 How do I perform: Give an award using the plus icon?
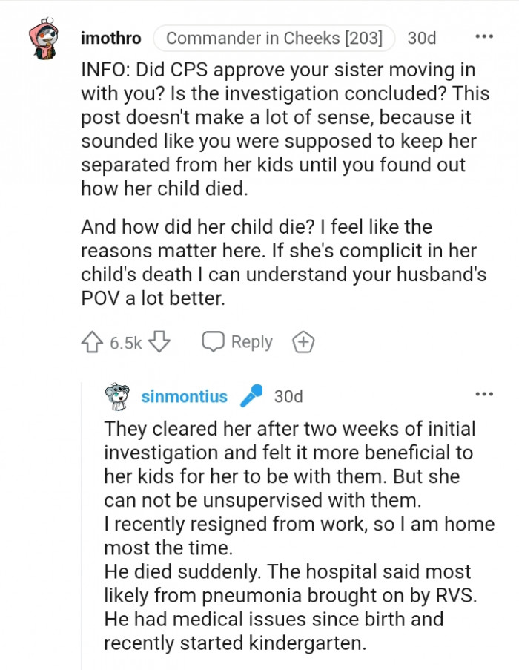(303, 342)
